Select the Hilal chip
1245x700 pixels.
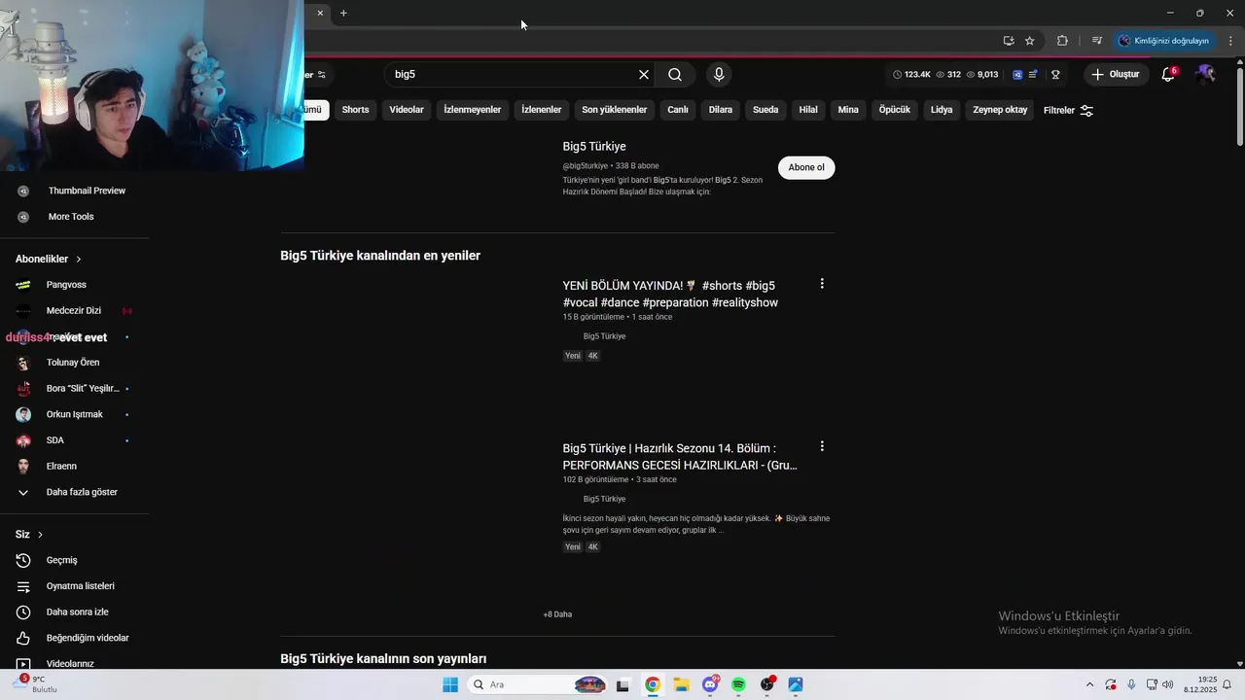pyautogui.click(x=808, y=110)
